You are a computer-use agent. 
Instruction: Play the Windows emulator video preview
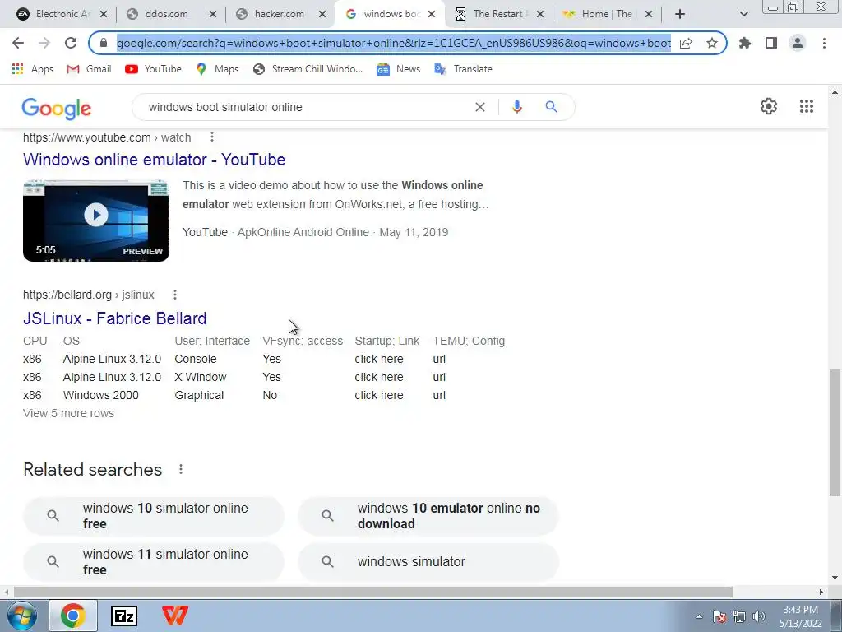coord(96,221)
